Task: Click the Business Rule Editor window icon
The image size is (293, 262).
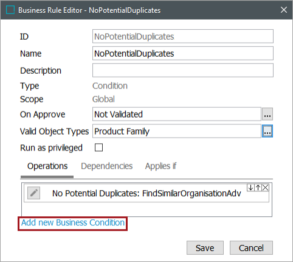Action: click(x=10, y=10)
